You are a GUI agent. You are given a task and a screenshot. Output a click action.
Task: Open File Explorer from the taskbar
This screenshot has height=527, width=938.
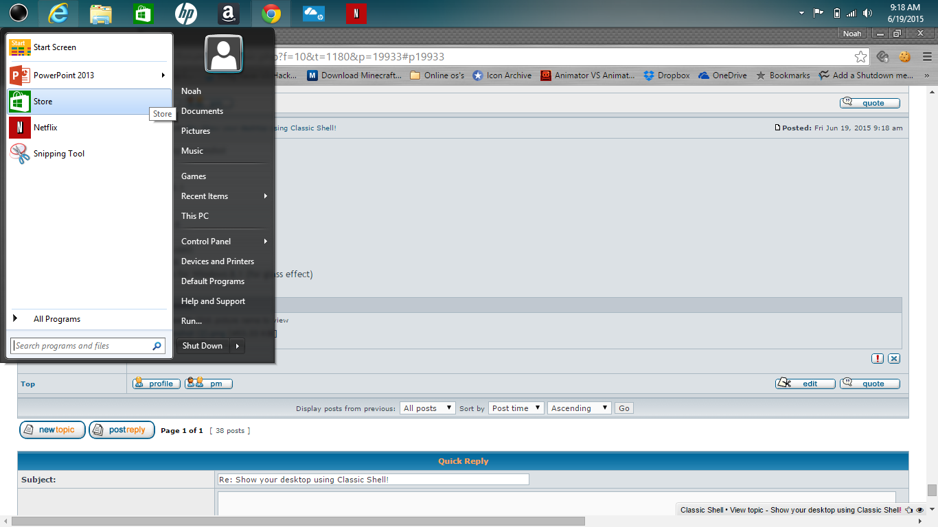[x=101, y=13]
